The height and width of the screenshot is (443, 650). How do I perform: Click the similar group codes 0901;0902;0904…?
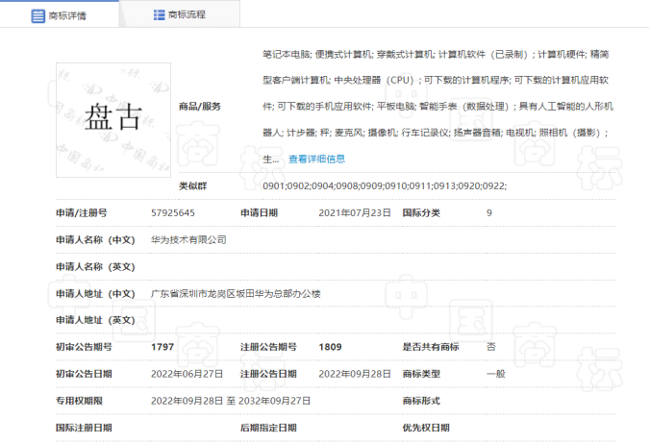tap(385, 186)
